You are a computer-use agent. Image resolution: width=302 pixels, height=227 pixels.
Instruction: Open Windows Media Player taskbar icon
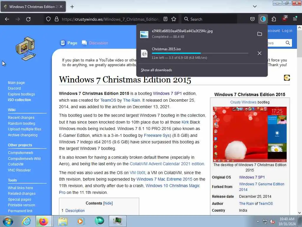point(80,221)
